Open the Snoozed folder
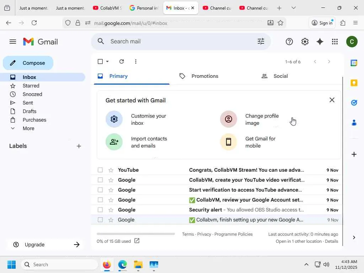Screen dimensions: 364x273 32,94
